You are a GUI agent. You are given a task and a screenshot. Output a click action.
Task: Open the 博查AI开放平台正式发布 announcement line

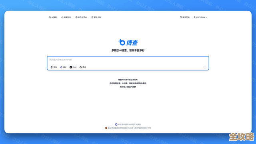pyautogui.click(x=128, y=80)
